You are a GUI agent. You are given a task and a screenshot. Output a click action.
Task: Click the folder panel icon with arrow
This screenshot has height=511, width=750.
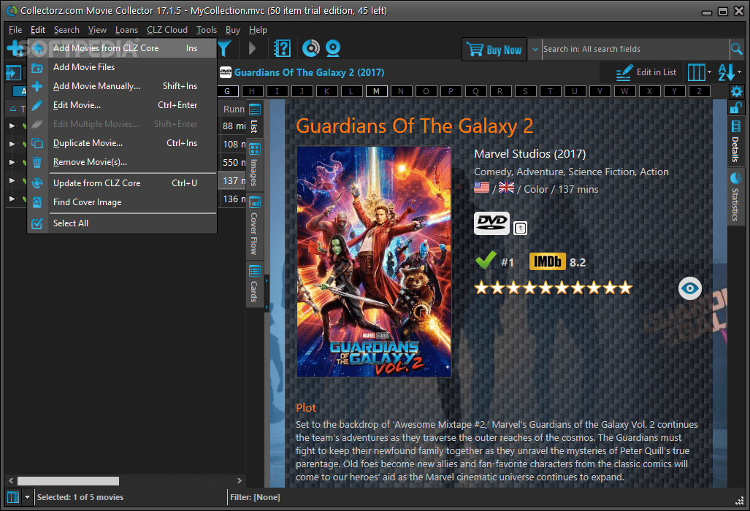[x=13, y=73]
